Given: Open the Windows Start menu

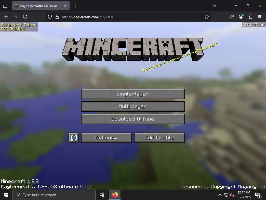Looking at the screenshot, I should [6, 195].
